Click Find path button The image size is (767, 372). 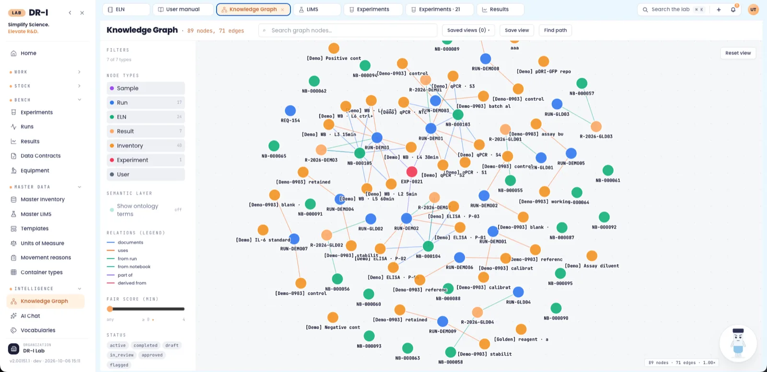coord(556,30)
